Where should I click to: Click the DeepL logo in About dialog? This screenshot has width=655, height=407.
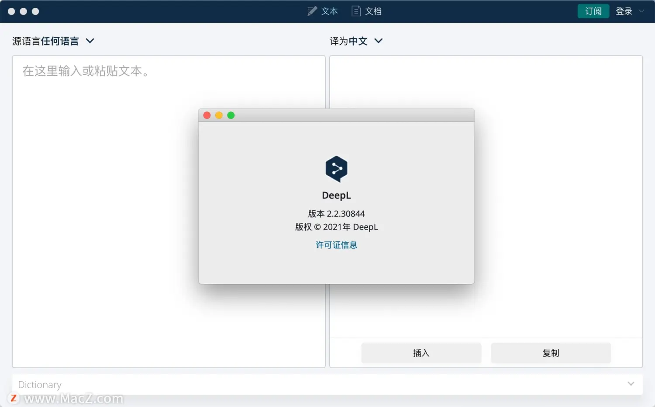pos(336,169)
